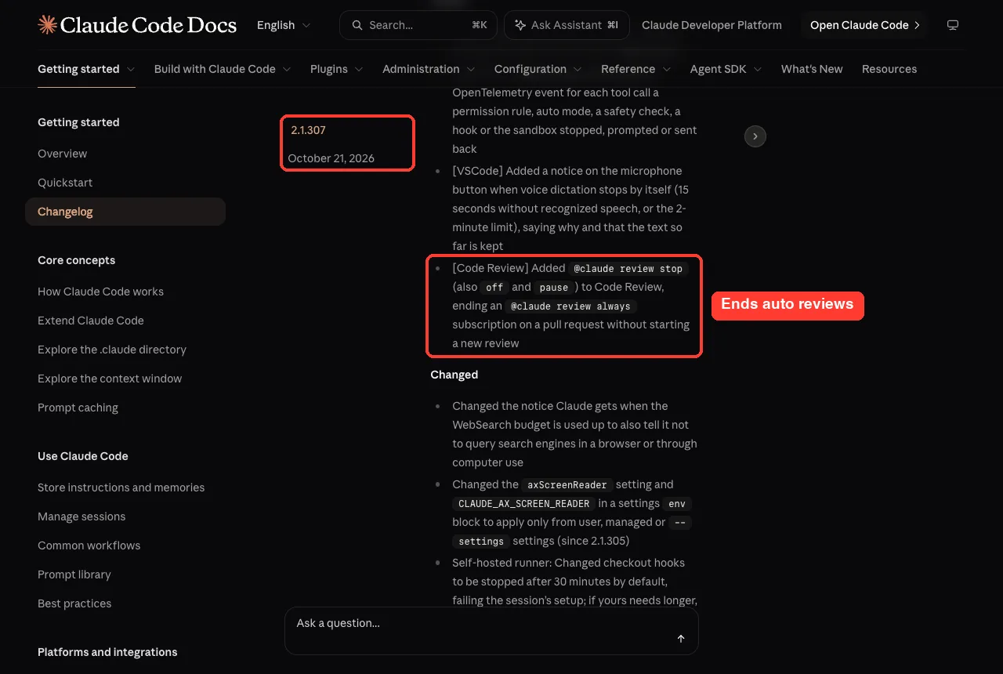Click the @claude review always code snippet
Viewport: 1003px width, 674px height.
[570, 306]
